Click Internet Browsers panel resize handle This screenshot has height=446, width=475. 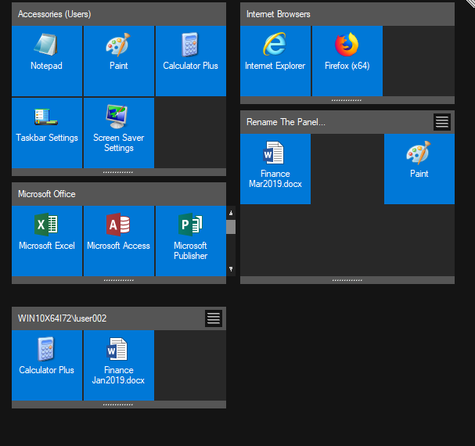(347, 100)
